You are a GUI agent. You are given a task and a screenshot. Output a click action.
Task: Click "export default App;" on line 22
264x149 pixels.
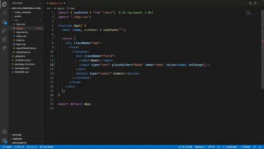pos(75,104)
